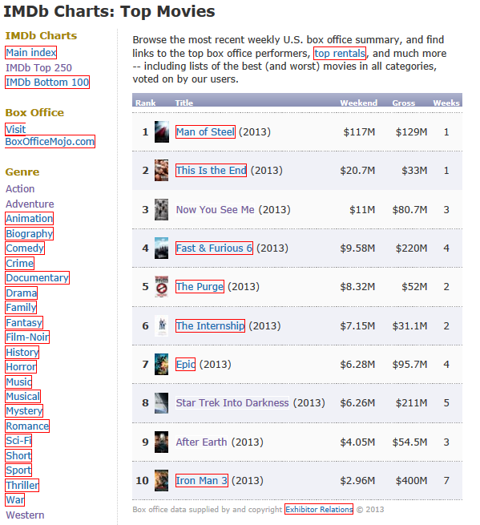The image size is (480, 525).
Task: Open The Internship movie title link
Action: coord(210,325)
